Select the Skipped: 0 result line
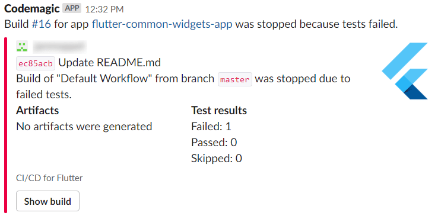The image size is (438, 219). point(217,159)
